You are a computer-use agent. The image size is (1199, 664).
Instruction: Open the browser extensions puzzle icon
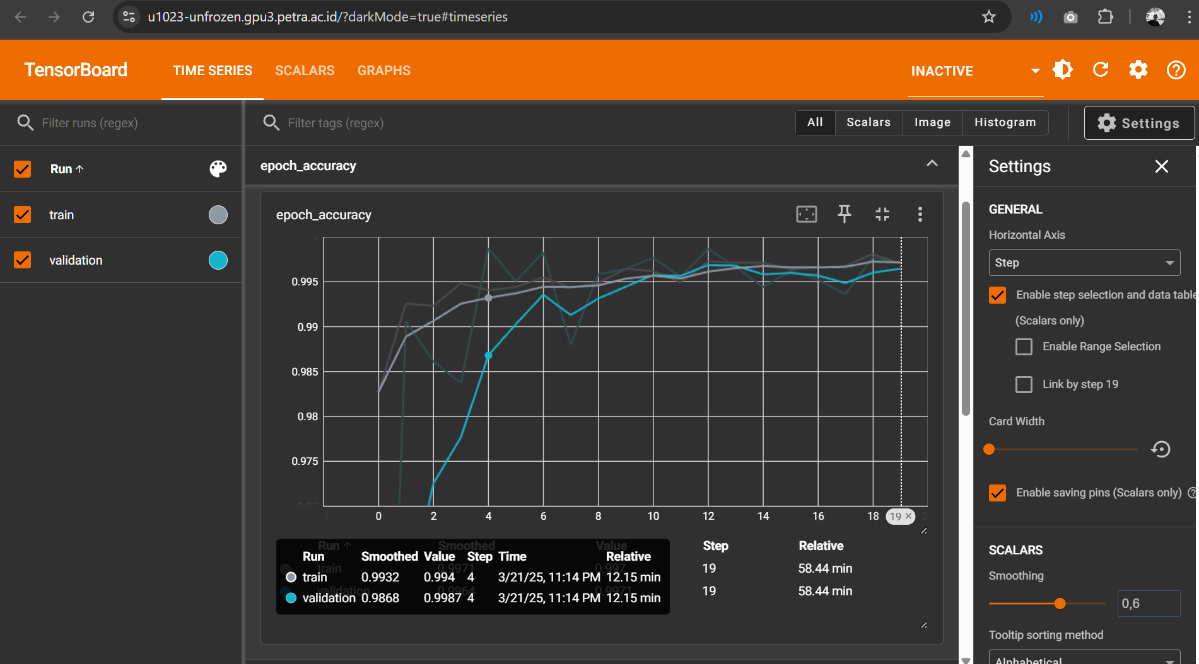pos(1106,17)
